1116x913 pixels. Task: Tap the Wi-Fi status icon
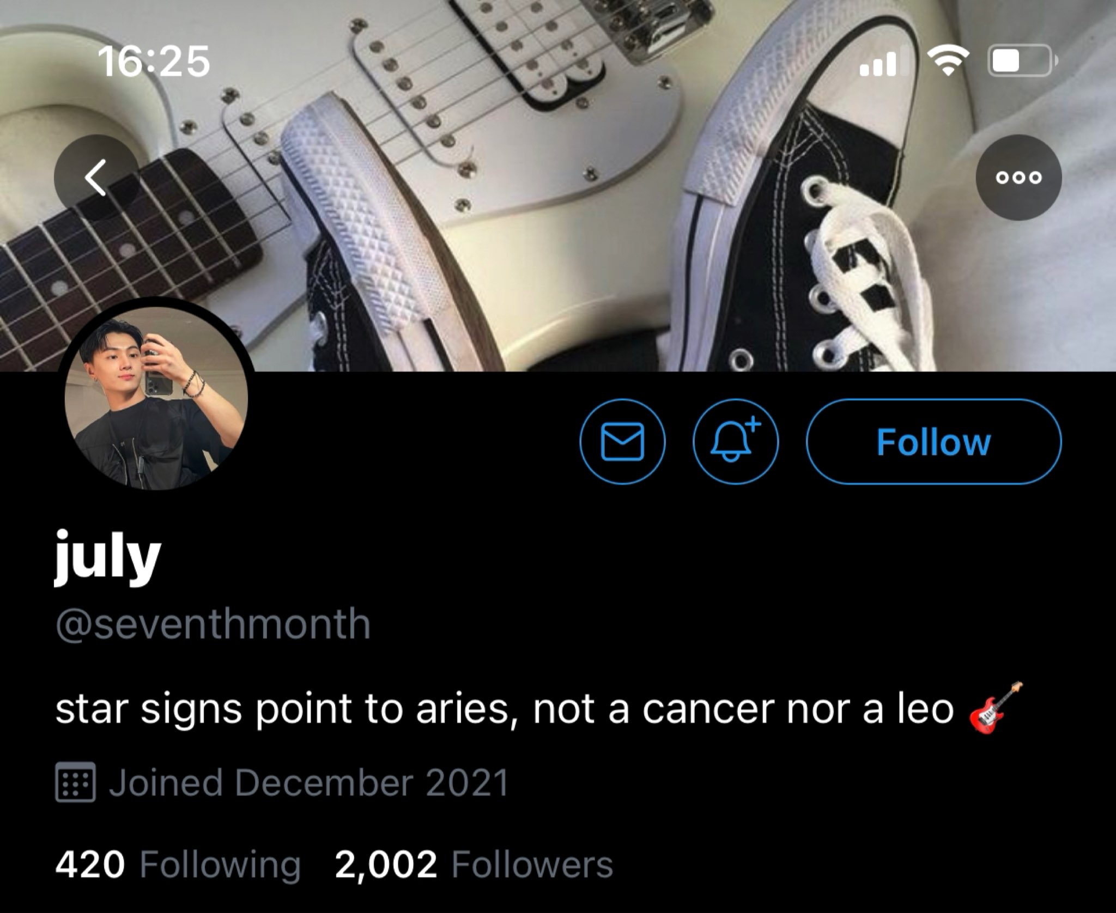tap(948, 60)
